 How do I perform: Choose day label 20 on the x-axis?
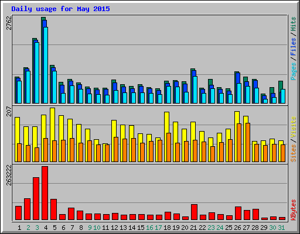185,228
